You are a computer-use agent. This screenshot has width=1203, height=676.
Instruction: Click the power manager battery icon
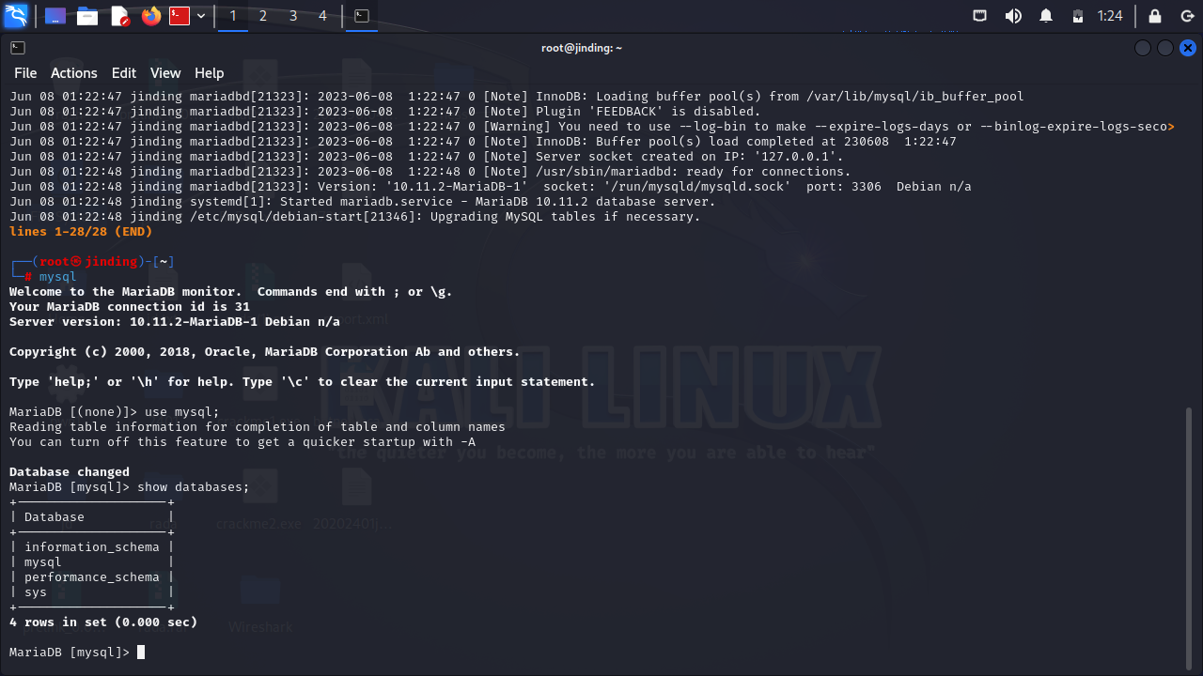[1078, 16]
